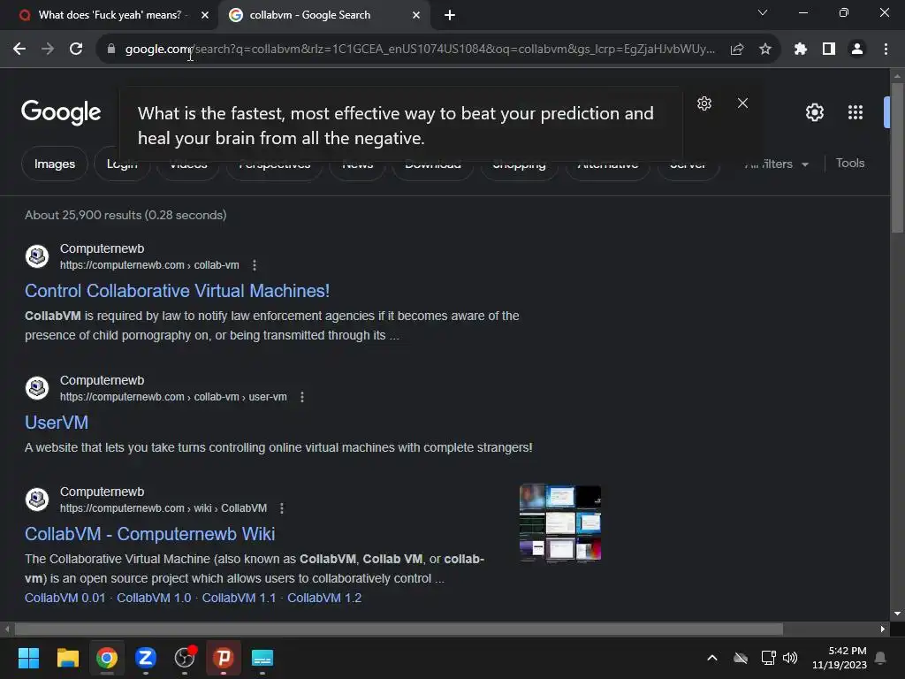Image resolution: width=905 pixels, height=679 pixels.
Task: Switch to 'What does Fuck yeah means' tab
Action: 109,15
